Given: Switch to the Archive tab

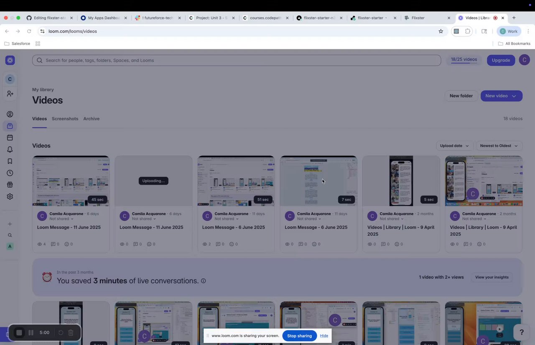Looking at the screenshot, I should tap(91, 119).
